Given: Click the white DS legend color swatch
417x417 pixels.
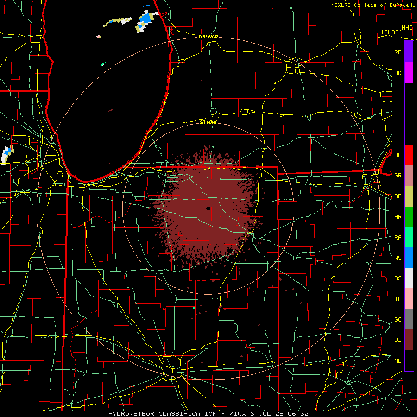Looking at the screenshot, I should 409,278.
